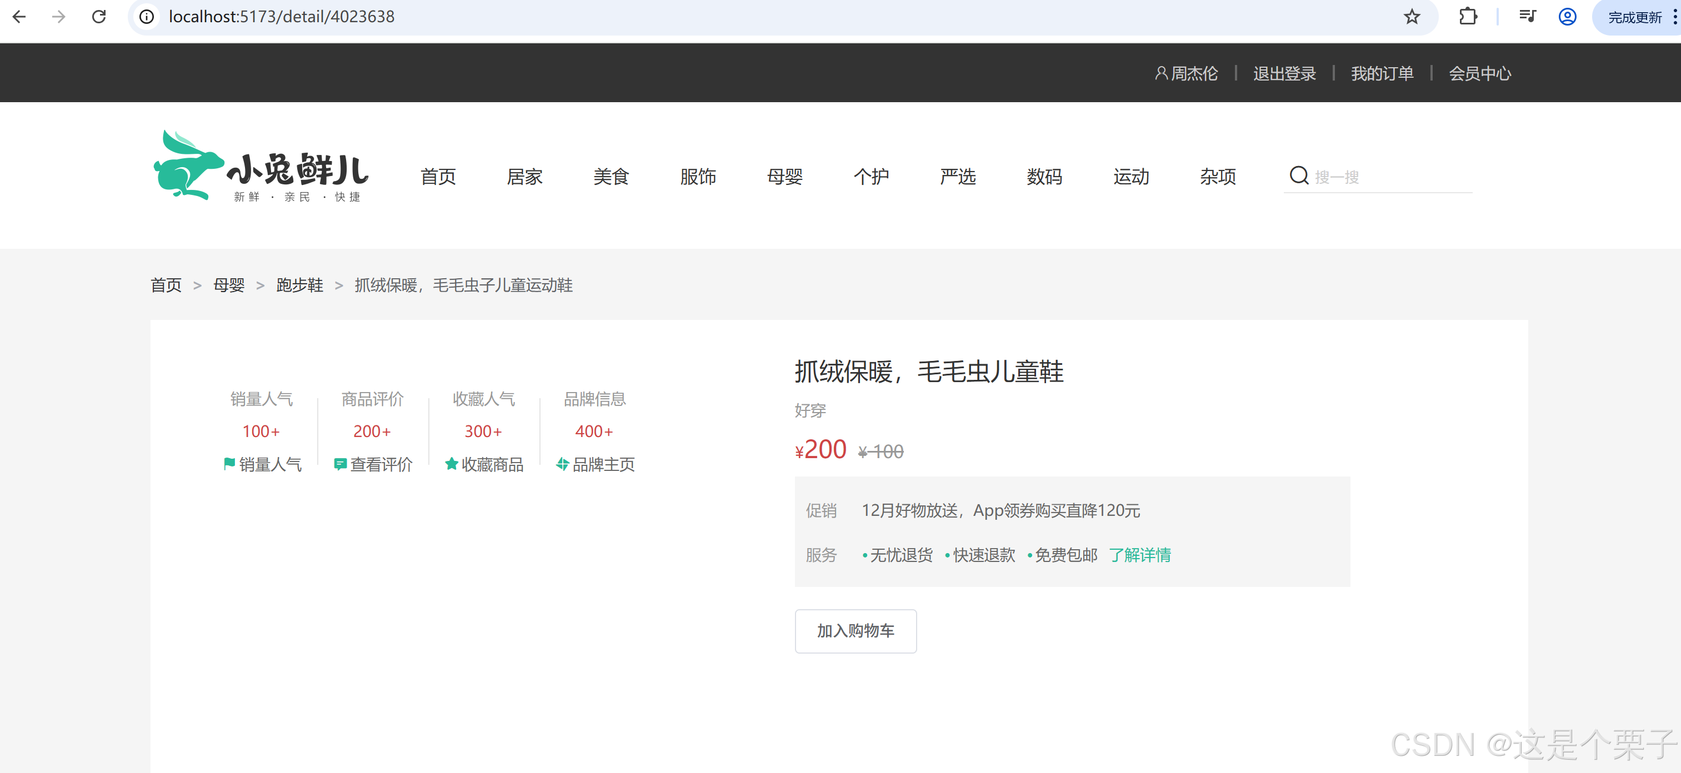
Task: Click the search magnifier icon
Action: click(1299, 175)
